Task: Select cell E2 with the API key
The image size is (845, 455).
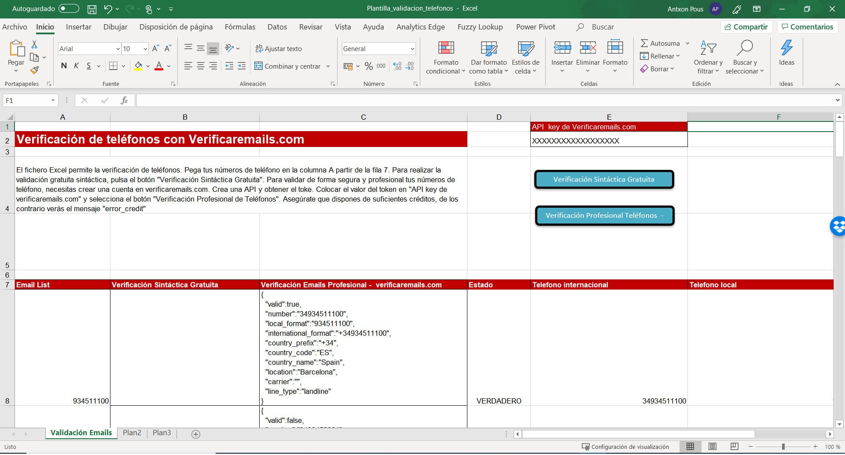Action: pos(609,139)
